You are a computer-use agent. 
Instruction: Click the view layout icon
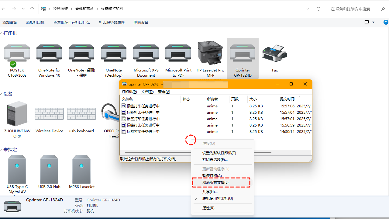tap(367, 22)
